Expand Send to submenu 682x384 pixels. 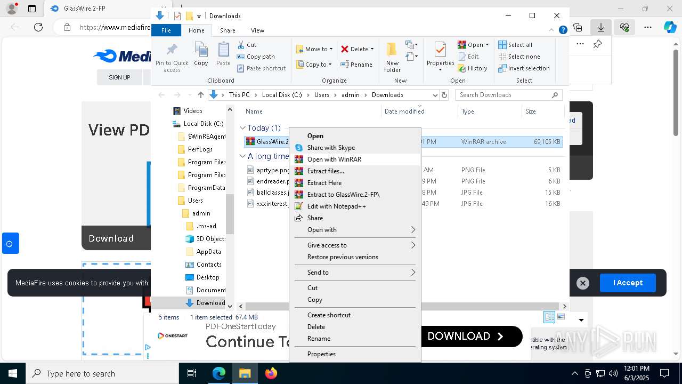coord(413,273)
